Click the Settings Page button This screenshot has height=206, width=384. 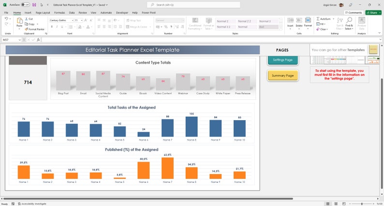[x=283, y=60]
